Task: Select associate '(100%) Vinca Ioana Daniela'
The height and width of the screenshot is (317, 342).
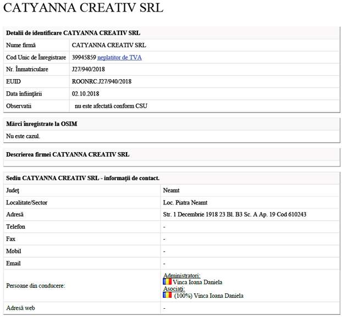Action: point(209,296)
